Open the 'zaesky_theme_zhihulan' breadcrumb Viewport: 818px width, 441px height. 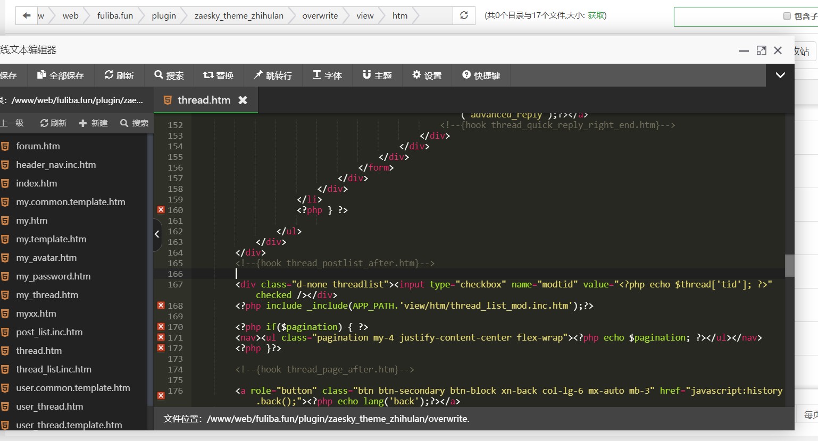[x=239, y=15]
